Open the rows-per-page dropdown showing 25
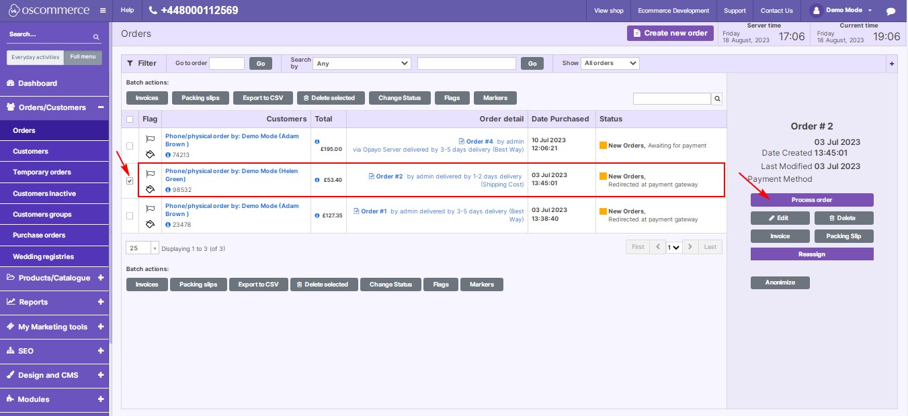The image size is (908, 416). coord(141,247)
